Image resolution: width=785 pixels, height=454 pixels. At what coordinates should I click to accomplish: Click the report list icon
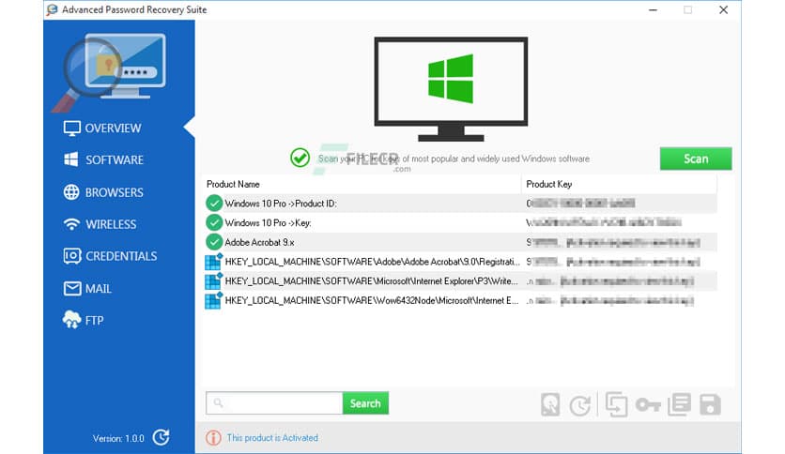[680, 404]
